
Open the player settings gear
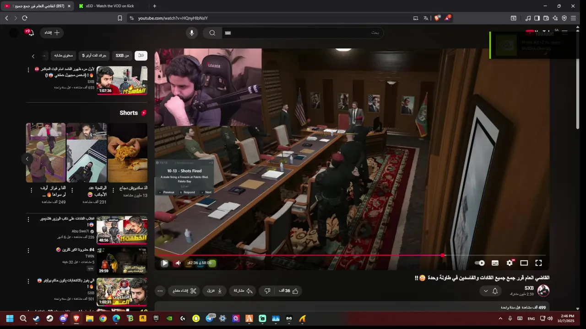[x=510, y=263]
